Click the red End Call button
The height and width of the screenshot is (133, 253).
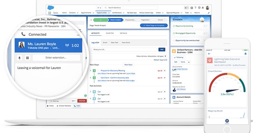click(82, 101)
